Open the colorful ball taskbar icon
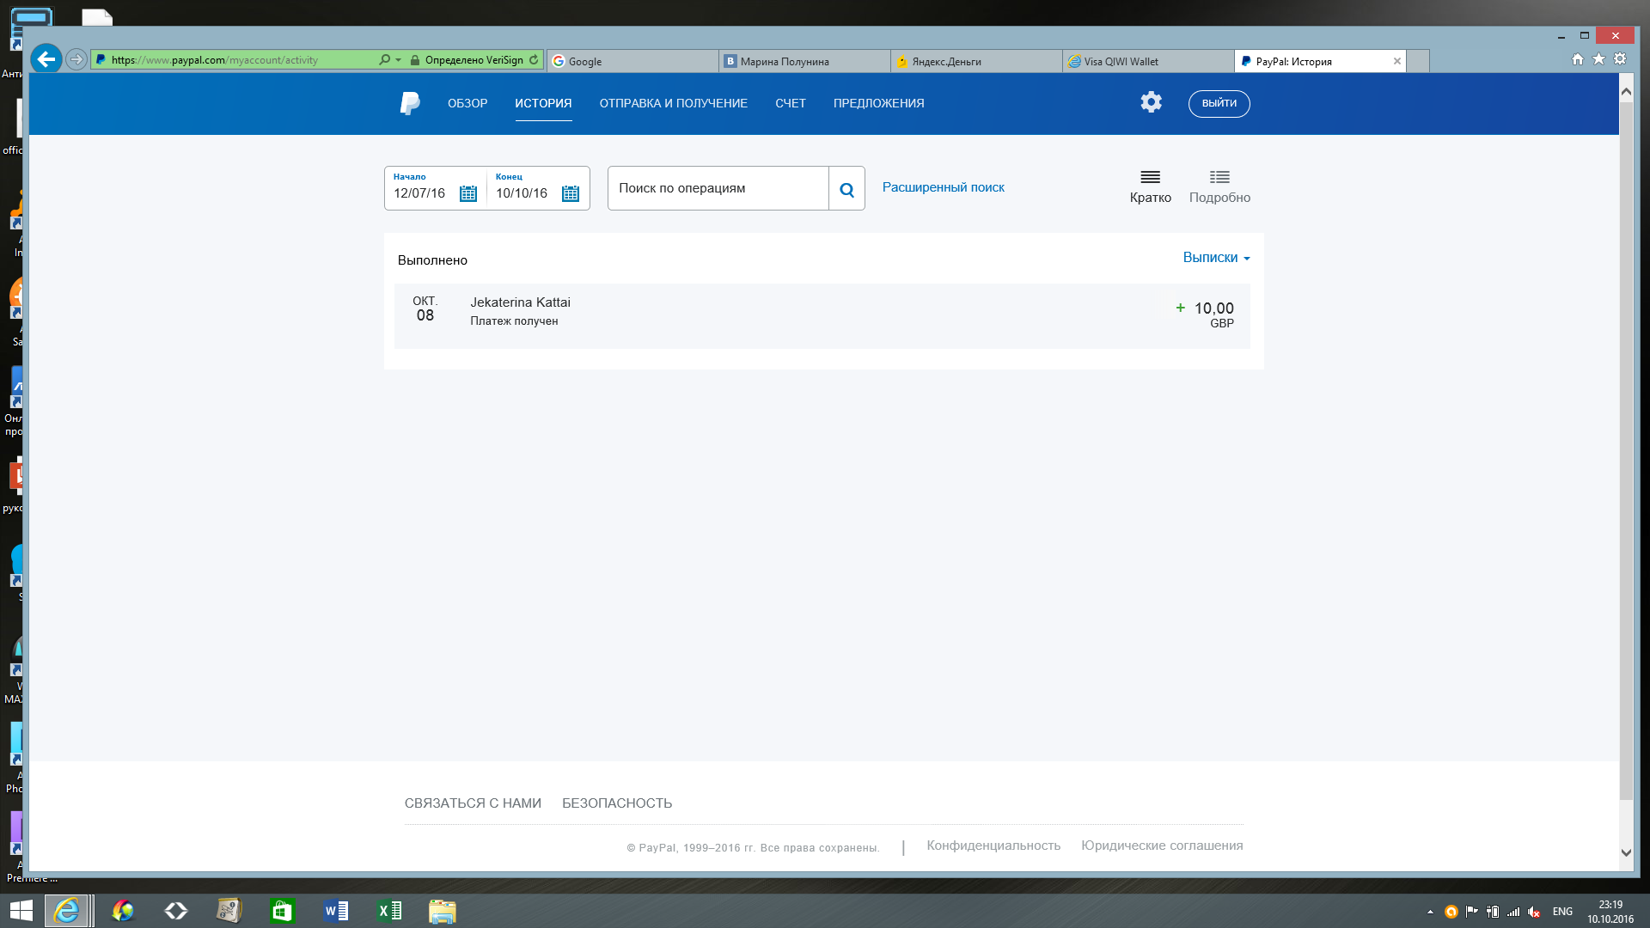The width and height of the screenshot is (1650, 928). click(x=123, y=911)
